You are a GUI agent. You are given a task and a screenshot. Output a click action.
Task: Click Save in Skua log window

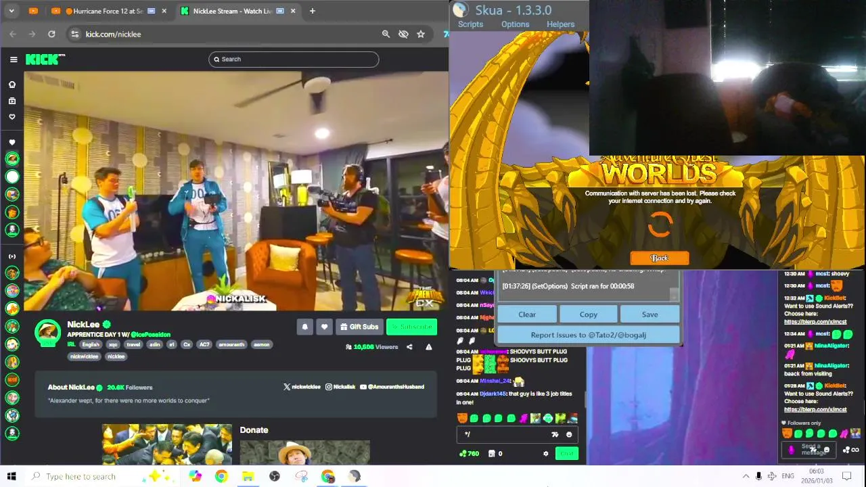tap(649, 315)
